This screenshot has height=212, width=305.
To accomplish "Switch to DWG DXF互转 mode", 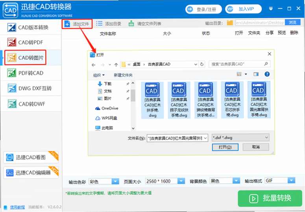I will pyautogui.click(x=31, y=88).
